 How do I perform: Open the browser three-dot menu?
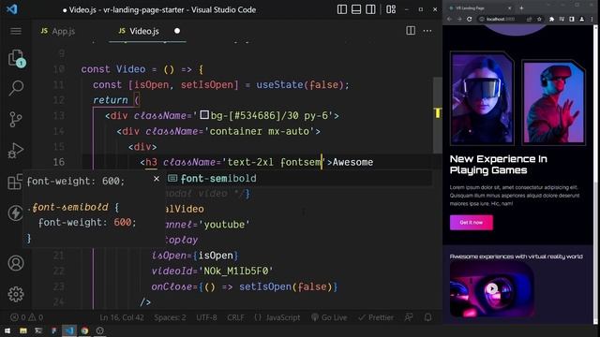(x=592, y=19)
